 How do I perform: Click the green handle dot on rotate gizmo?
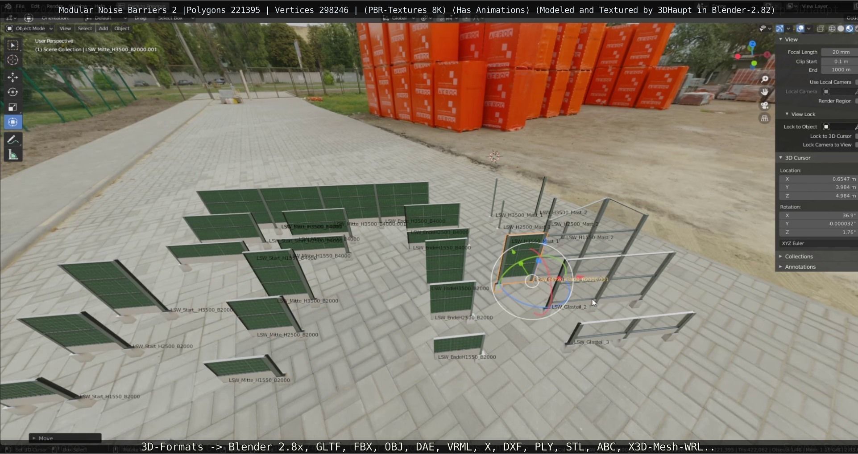[x=521, y=264]
